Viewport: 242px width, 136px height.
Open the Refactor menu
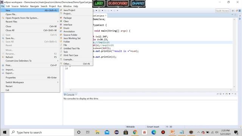(24, 6)
